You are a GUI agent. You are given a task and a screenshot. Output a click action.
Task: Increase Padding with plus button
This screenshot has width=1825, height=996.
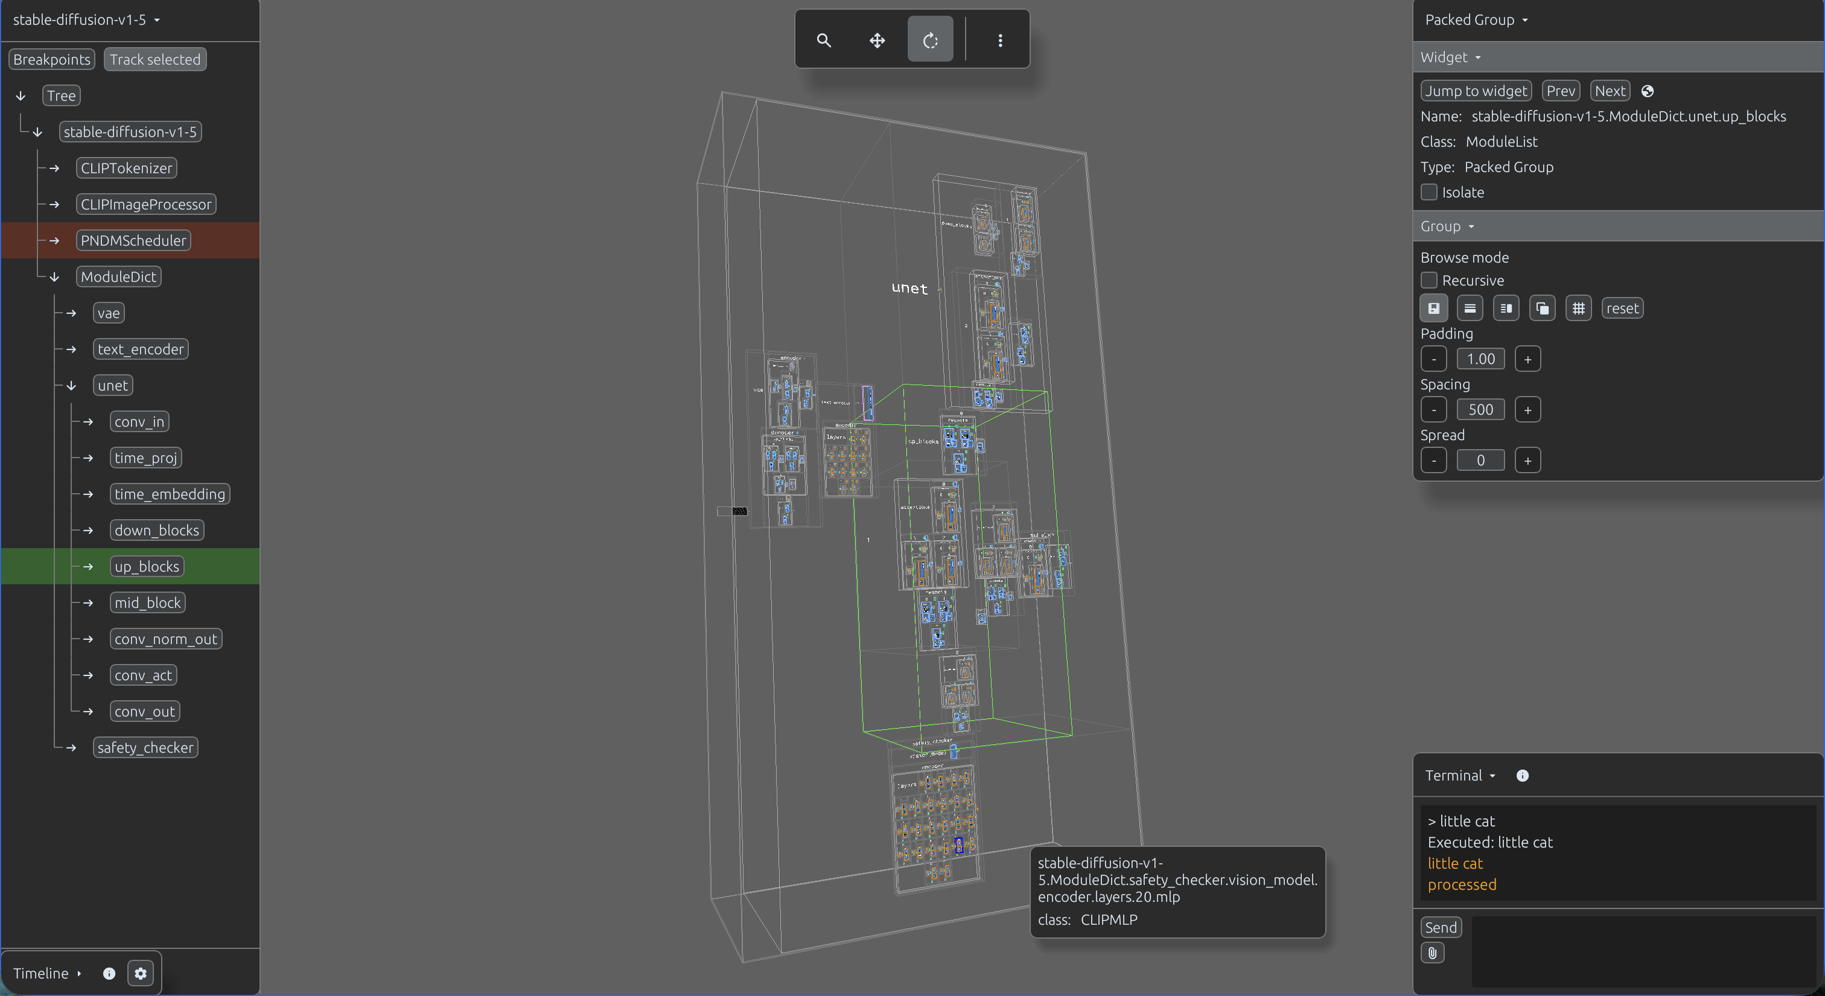[1527, 359]
